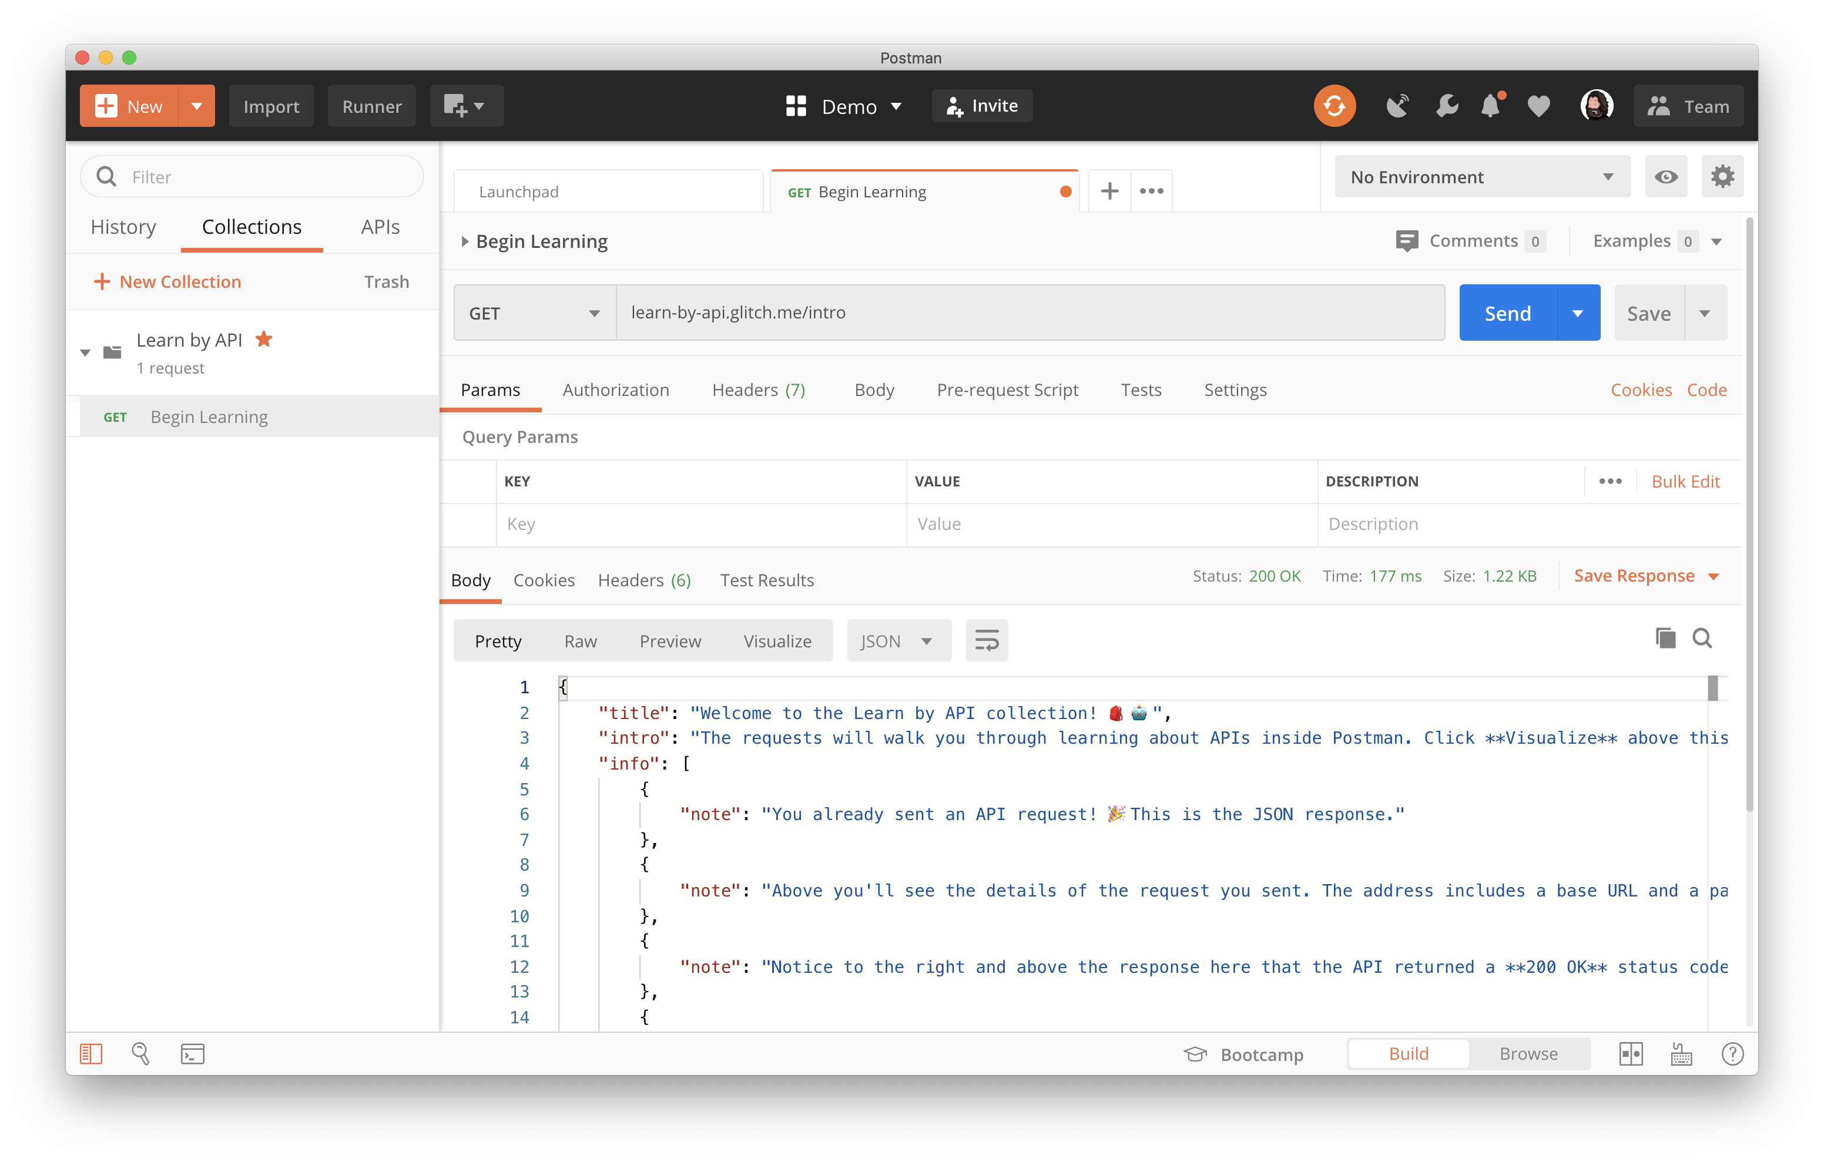The image size is (1824, 1162).
Task: Click New Collection link
Action: 167,281
